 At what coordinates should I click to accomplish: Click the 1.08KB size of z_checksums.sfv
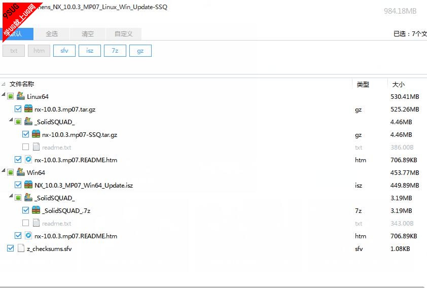[400, 248]
